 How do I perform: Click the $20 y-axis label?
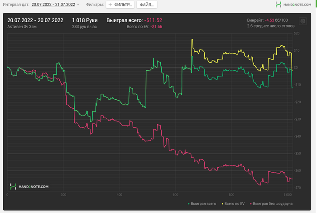[297, 34]
